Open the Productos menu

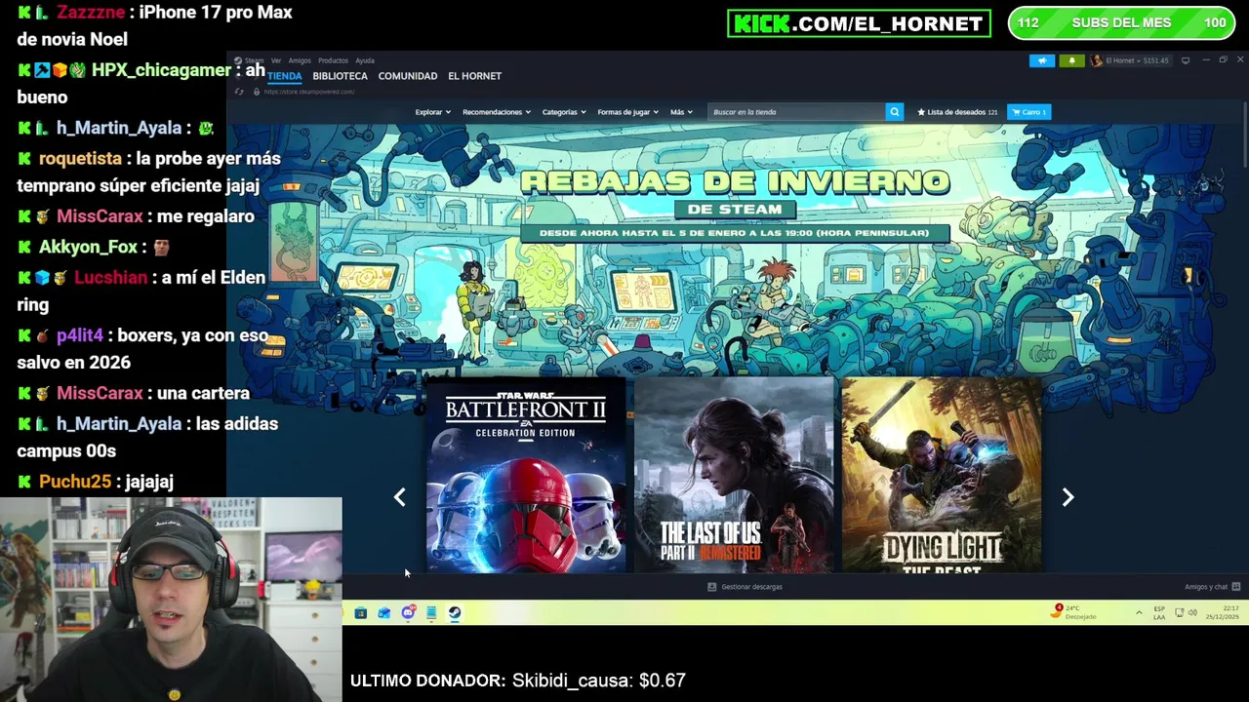pyautogui.click(x=333, y=60)
